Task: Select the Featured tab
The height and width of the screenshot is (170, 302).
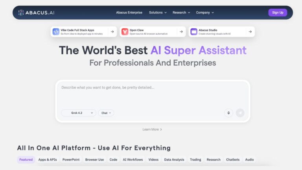Action: coord(26,160)
